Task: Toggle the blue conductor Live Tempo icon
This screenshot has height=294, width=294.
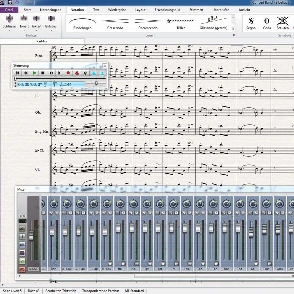Action: tap(94, 73)
